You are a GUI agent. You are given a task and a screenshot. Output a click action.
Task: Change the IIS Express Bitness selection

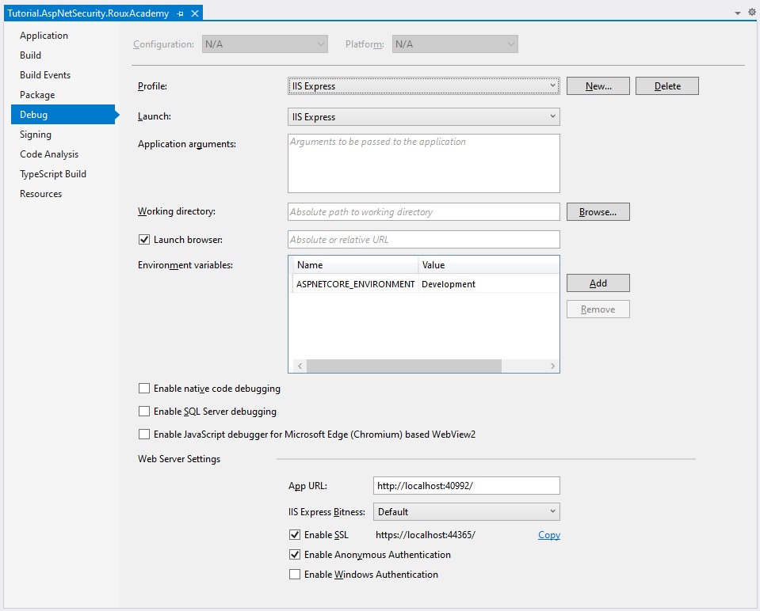pyautogui.click(x=466, y=511)
